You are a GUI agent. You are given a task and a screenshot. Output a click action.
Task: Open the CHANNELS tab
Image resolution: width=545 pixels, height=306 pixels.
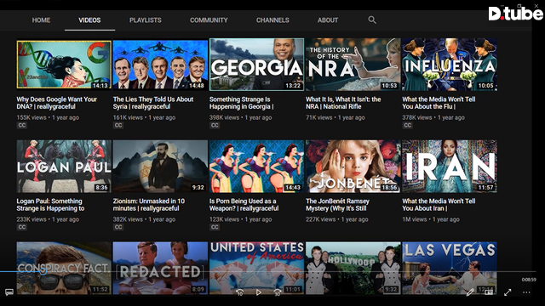[272, 20]
